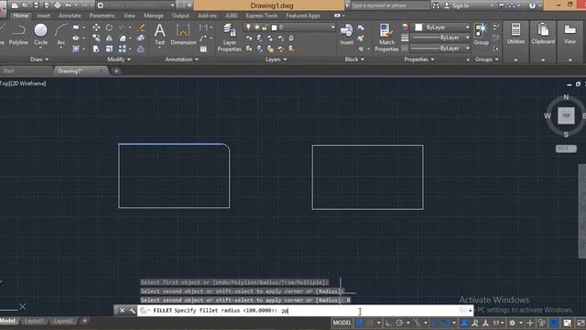The height and width of the screenshot is (330, 586).
Task: Click the white layer color swatch
Action: pyautogui.click(x=274, y=27)
